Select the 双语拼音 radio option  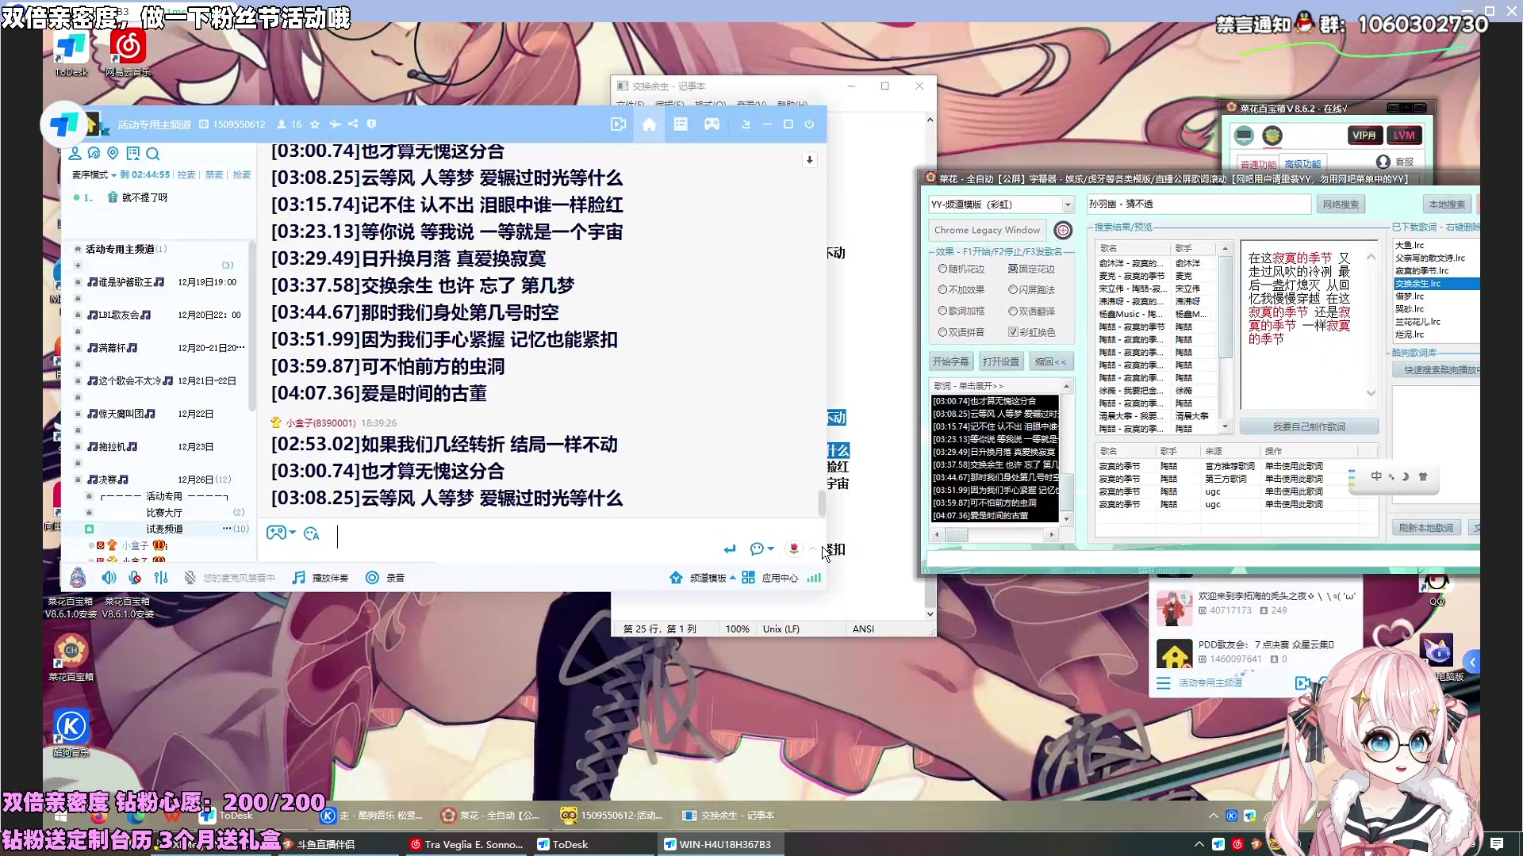(961, 332)
